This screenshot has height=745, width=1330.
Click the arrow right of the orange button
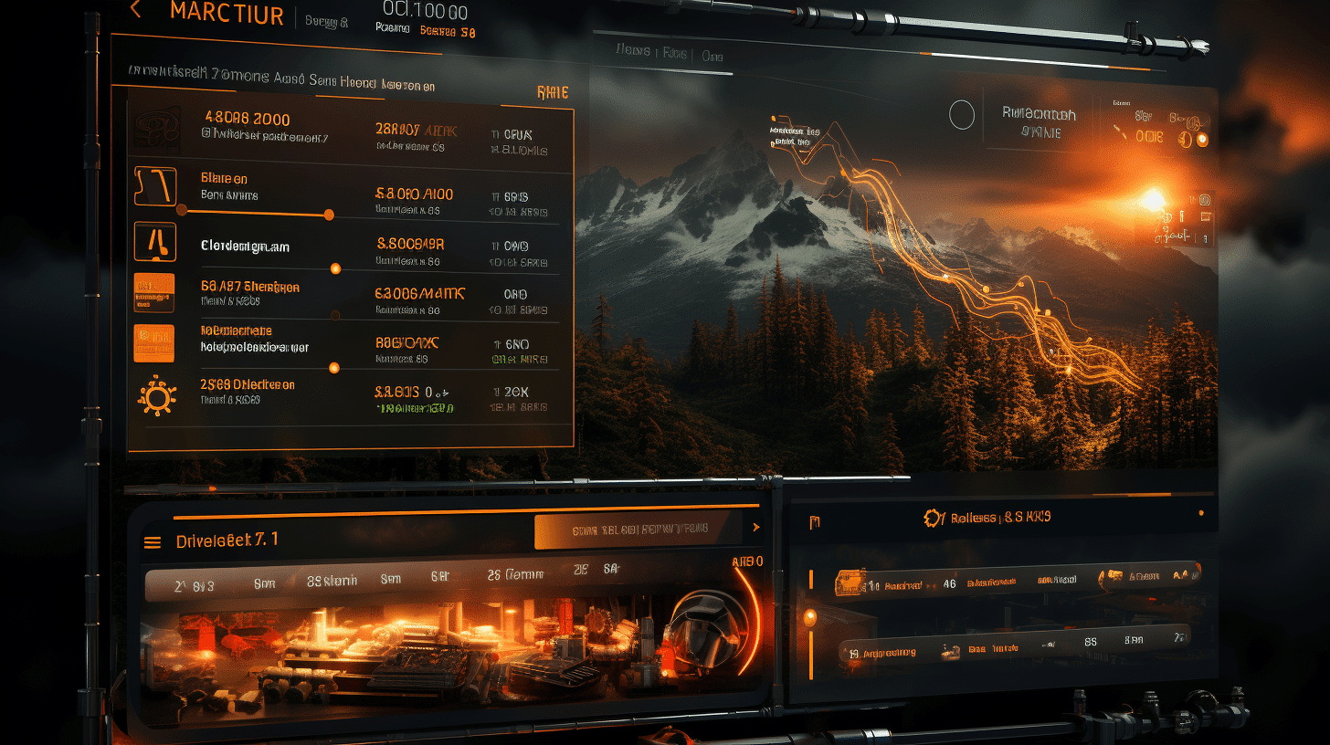click(x=755, y=528)
